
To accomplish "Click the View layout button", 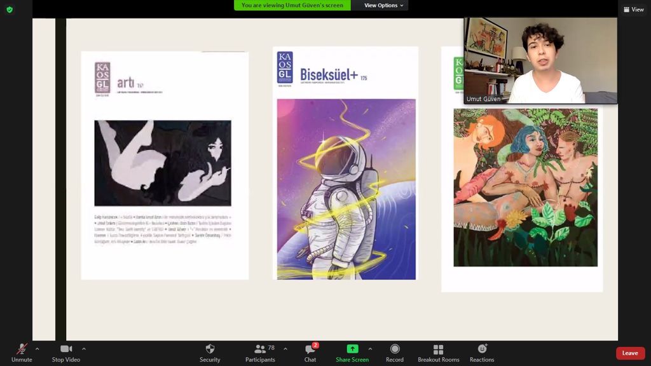I will coord(634,10).
